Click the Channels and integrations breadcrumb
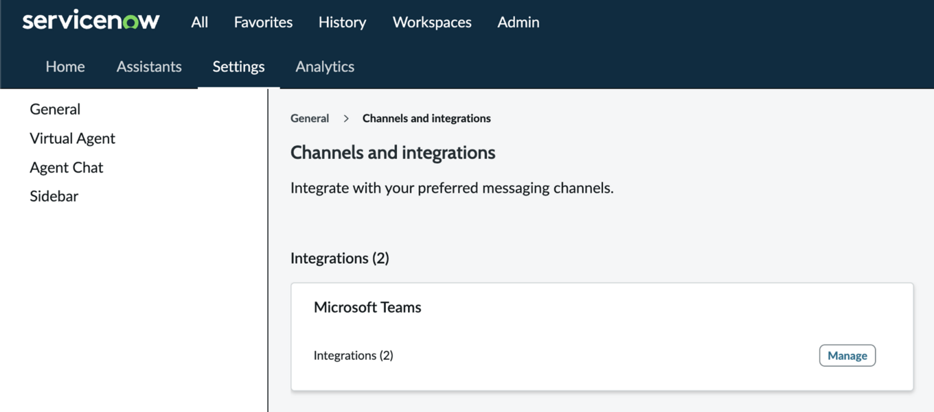Viewport: 934px width, 412px height. (426, 118)
